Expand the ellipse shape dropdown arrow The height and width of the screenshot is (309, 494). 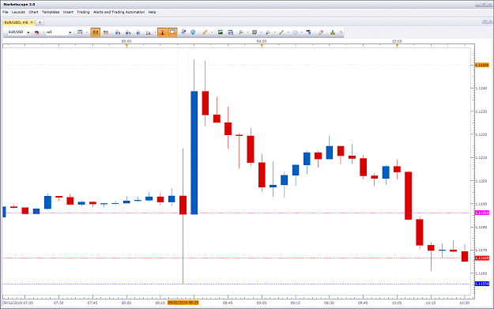click(x=301, y=32)
